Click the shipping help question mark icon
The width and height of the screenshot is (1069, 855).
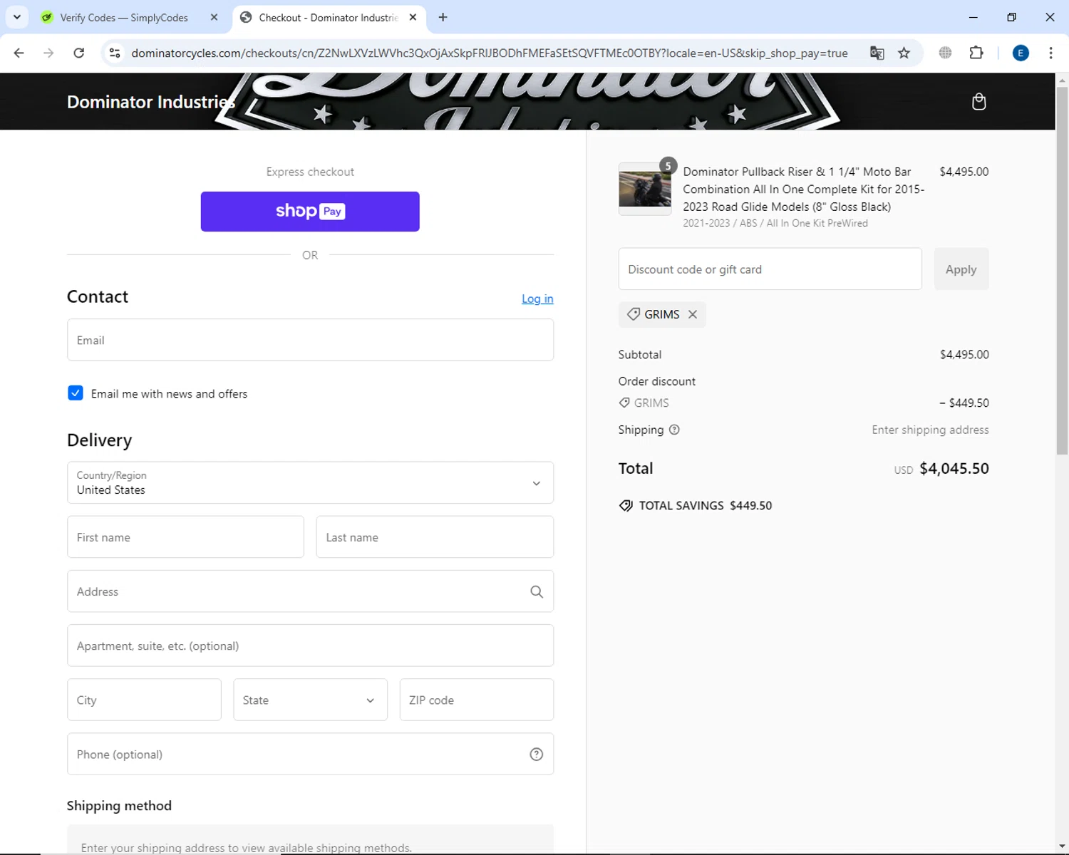pos(674,430)
